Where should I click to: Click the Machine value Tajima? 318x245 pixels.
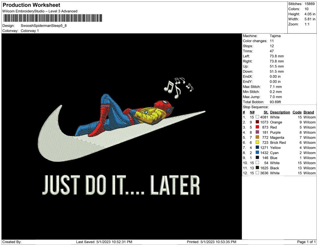275,36
